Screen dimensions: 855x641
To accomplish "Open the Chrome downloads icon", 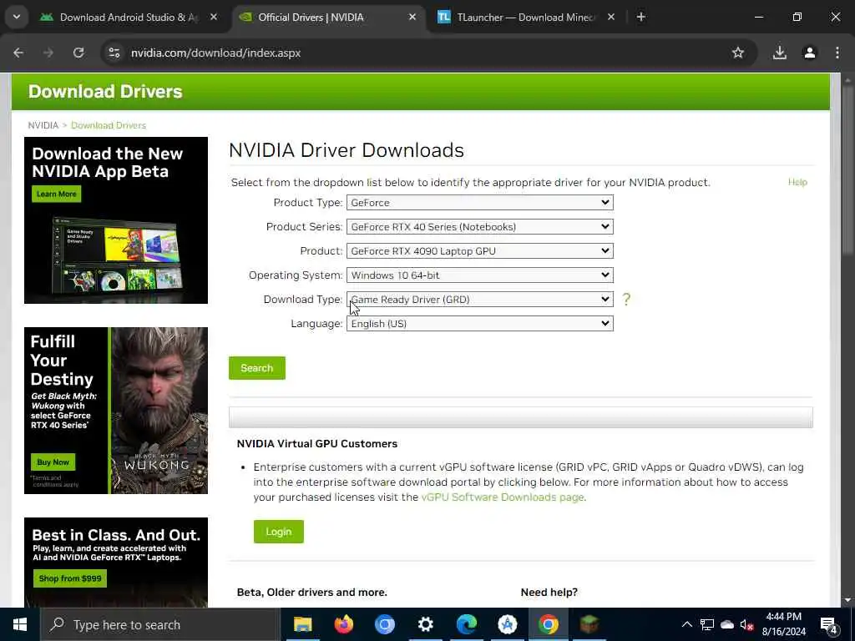I will [780, 53].
